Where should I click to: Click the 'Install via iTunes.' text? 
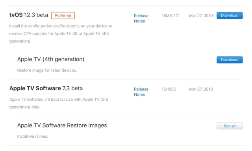pos(33,136)
